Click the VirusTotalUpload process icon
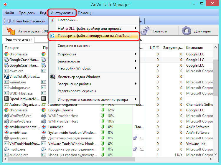 [6, 77]
